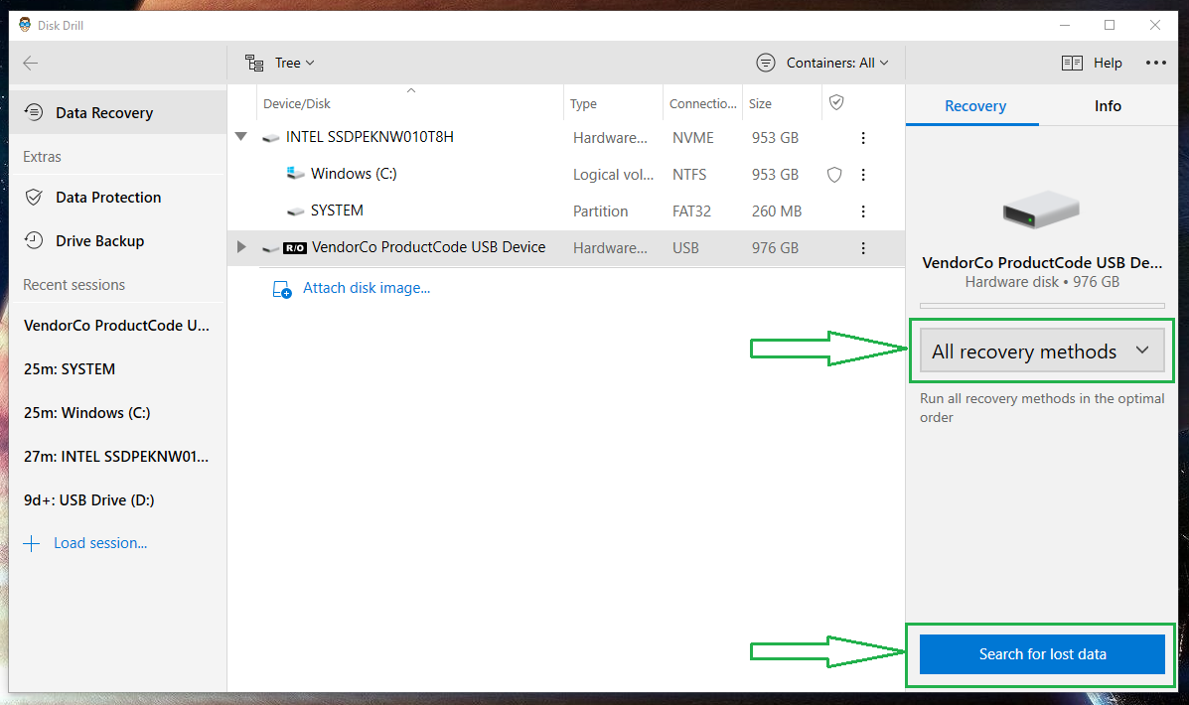1189x705 pixels.
Task: Sort by the Connectio... column header
Action: point(703,104)
